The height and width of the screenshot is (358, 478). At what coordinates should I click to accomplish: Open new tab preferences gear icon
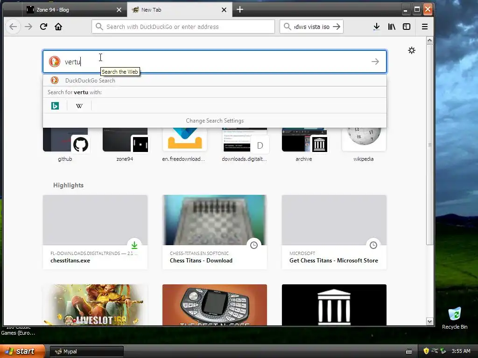click(x=412, y=50)
